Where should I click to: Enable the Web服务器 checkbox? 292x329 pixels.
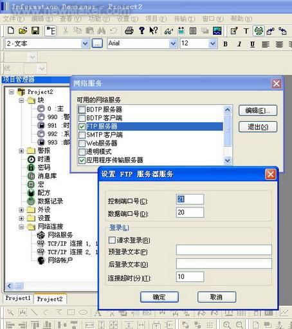point(82,144)
